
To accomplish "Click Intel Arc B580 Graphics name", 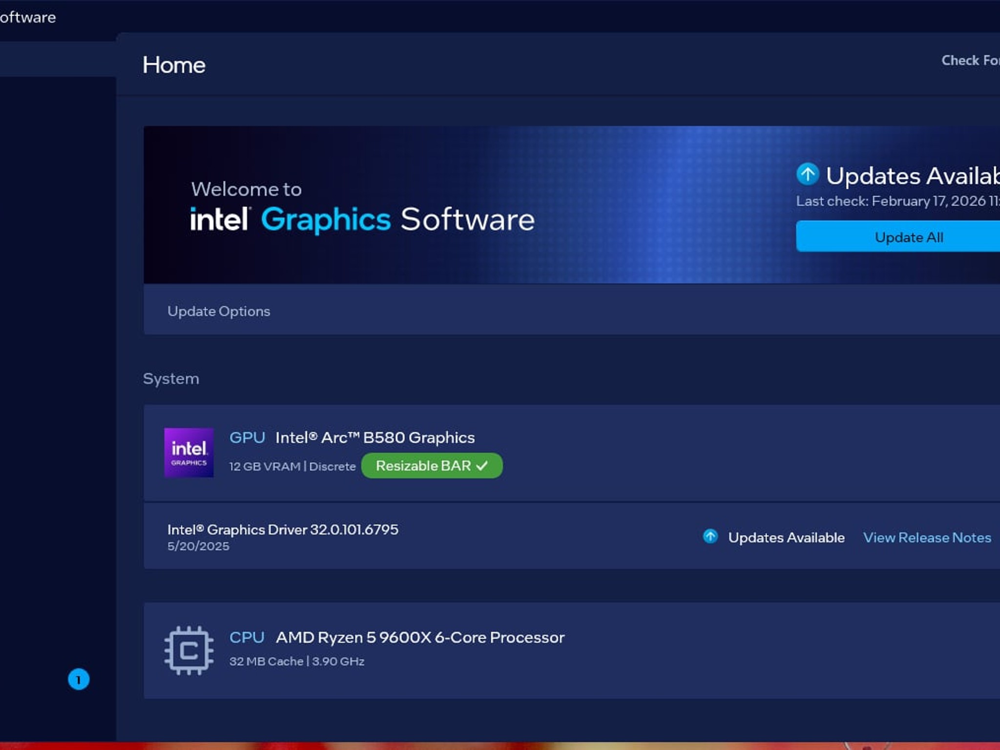I will click(375, 437).
